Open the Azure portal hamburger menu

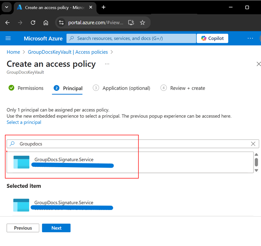(8, 39)
